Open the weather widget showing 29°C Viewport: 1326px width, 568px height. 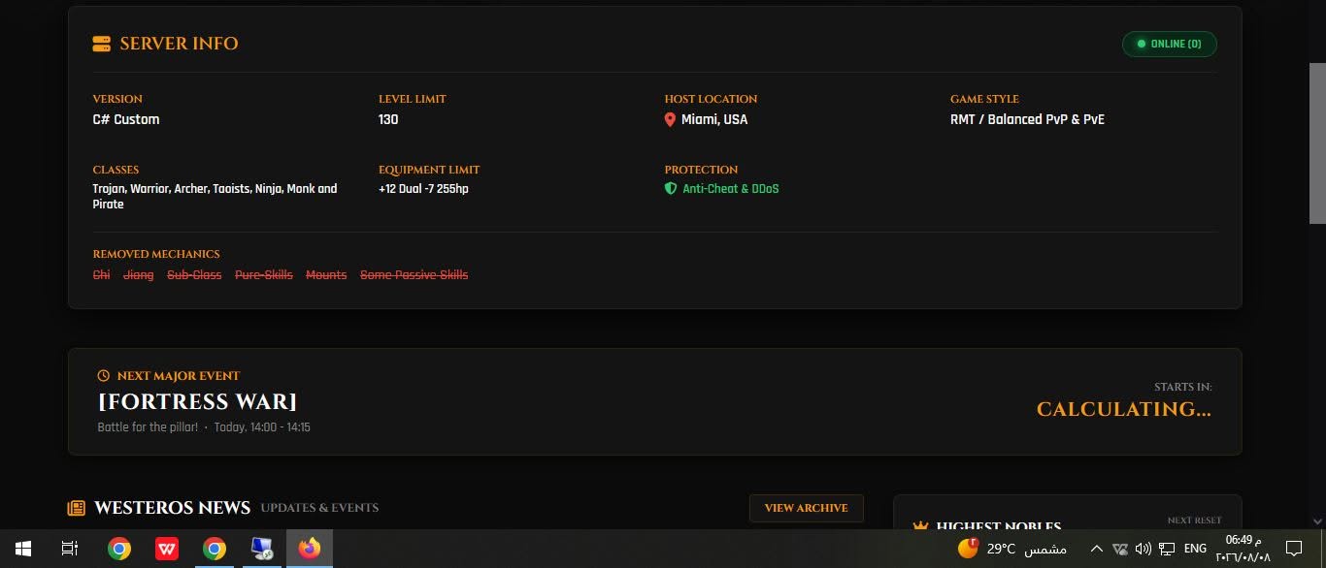tap(1011, 549)
